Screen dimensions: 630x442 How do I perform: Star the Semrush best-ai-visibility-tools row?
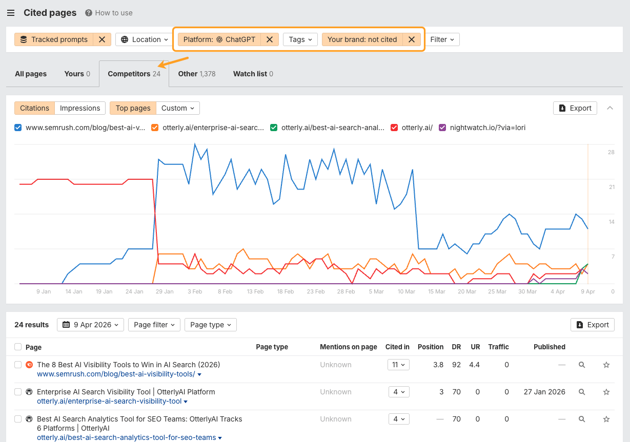click(606, 365)
